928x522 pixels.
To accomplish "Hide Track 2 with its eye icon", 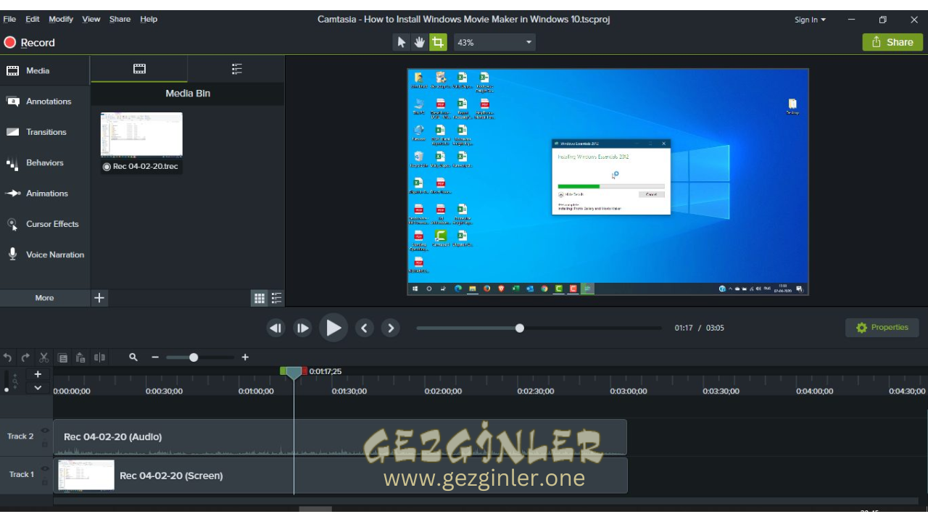I will [x=45, y=430].
